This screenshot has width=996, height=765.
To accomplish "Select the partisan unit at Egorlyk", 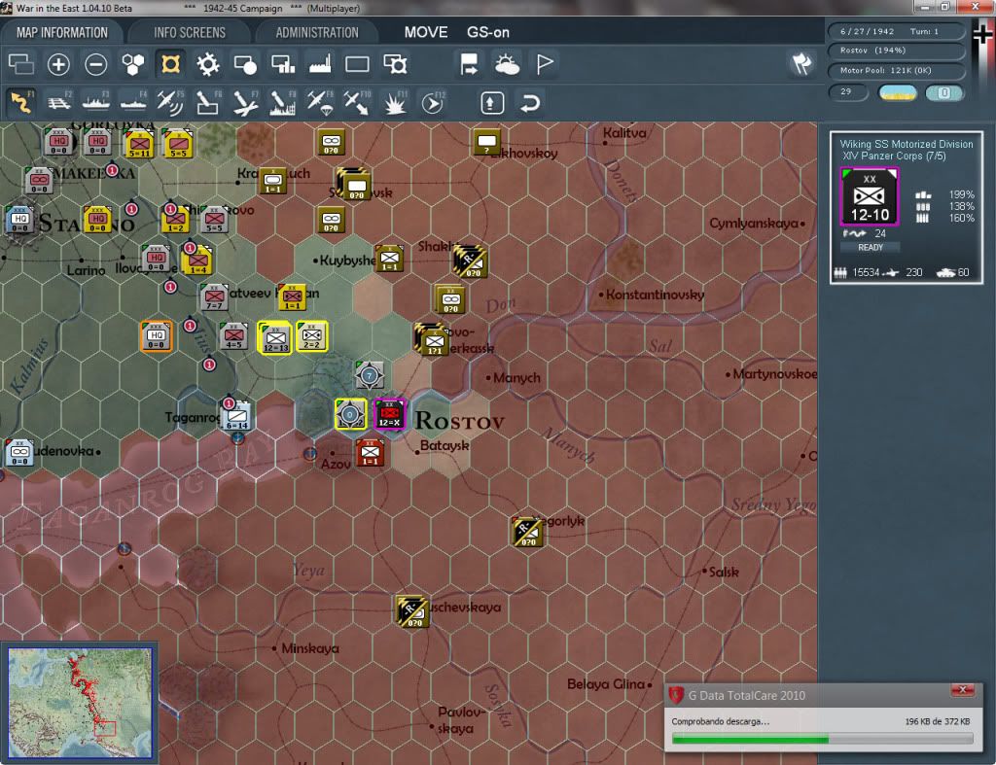I will (528, 532).
